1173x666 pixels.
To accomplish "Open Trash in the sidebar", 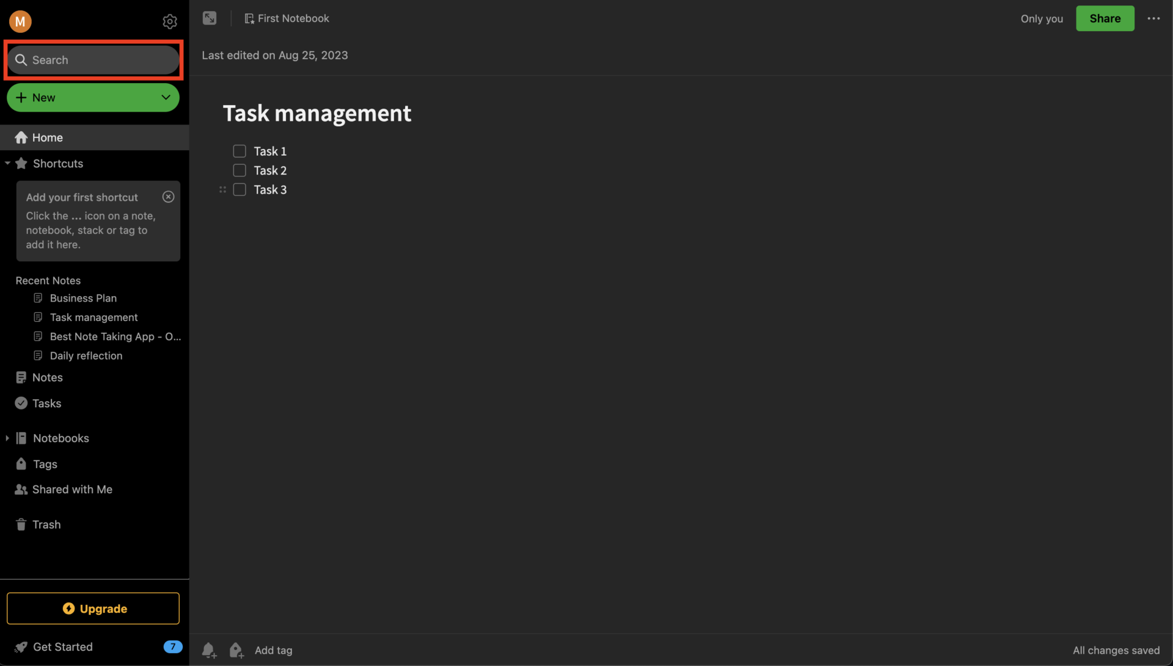I will 46,524.
